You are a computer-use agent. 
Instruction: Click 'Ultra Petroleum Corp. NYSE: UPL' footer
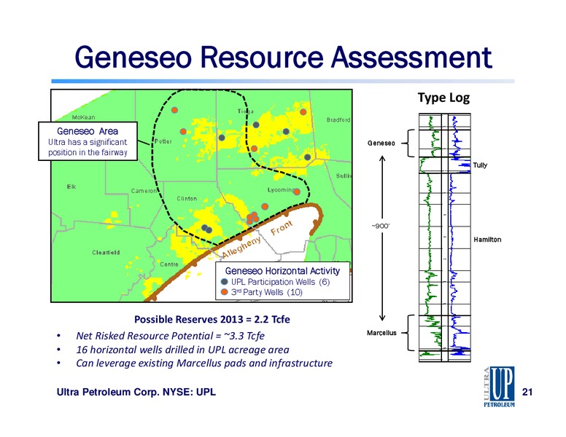pos(136,392)
